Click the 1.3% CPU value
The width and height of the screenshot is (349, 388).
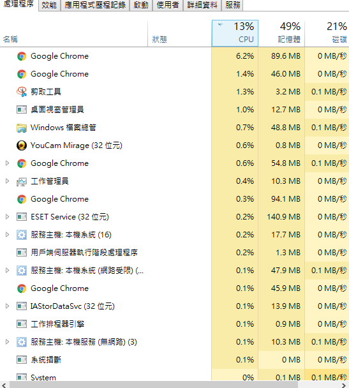click(x=245, y=92)
